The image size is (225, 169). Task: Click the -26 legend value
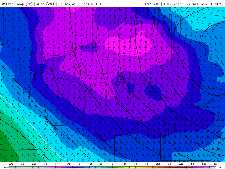click(x=21, y=164)
